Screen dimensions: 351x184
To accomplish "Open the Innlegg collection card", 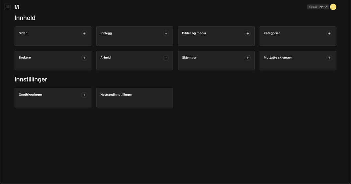I will point(135,36).
